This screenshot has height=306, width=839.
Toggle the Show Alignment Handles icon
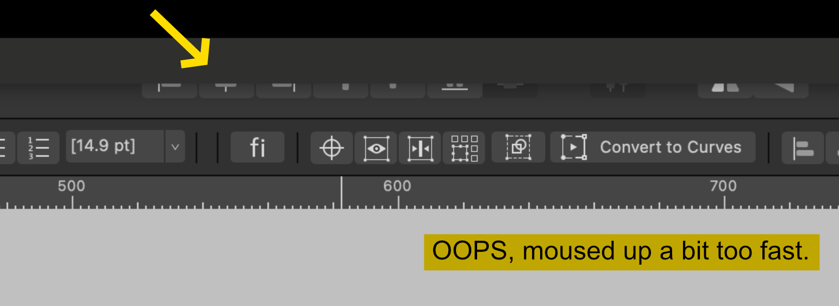pyautogui.click(x=420, y=148)
